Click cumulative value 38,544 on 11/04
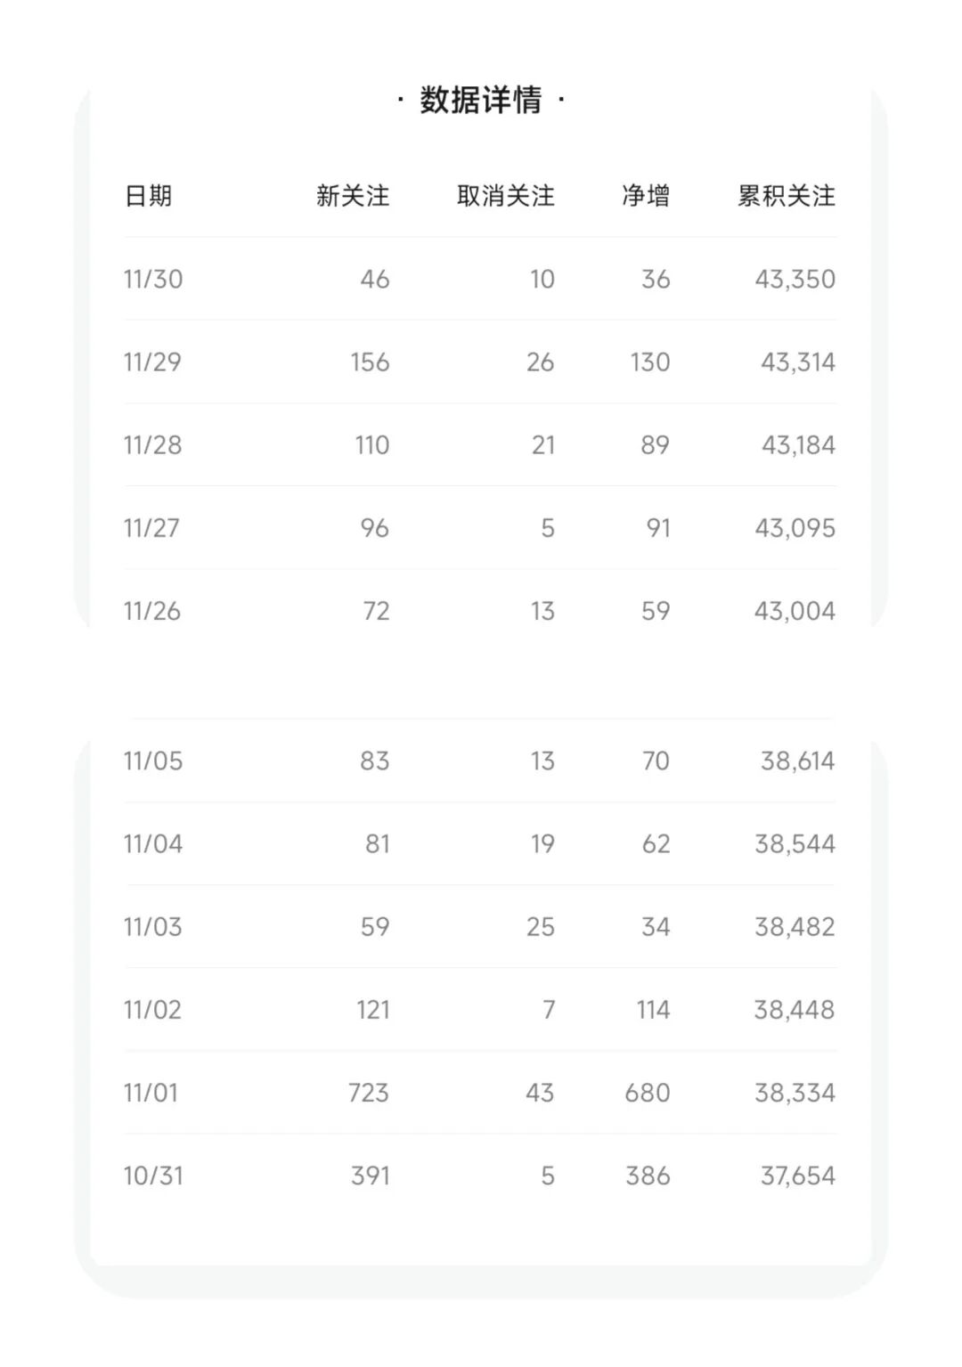This screenshot has width=962, height=1367. [x=795, y=843]
